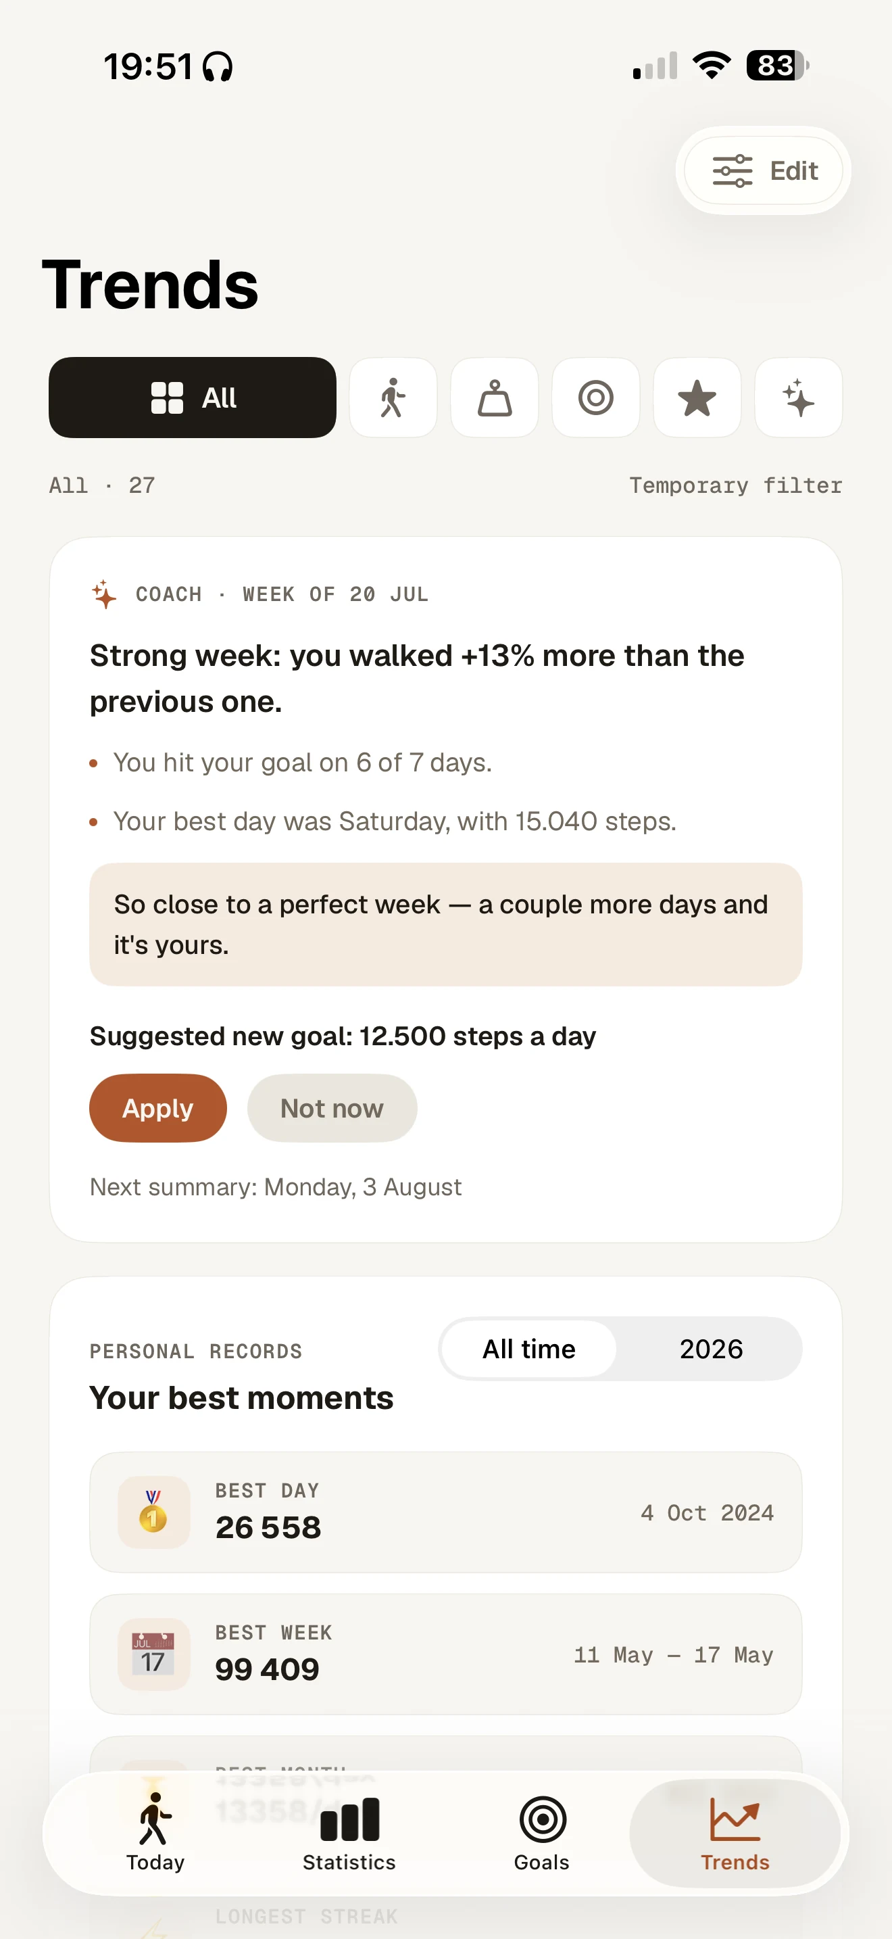Select the target goals filter icon
The width and height of the screenshot is (892, 1939).
595,398
